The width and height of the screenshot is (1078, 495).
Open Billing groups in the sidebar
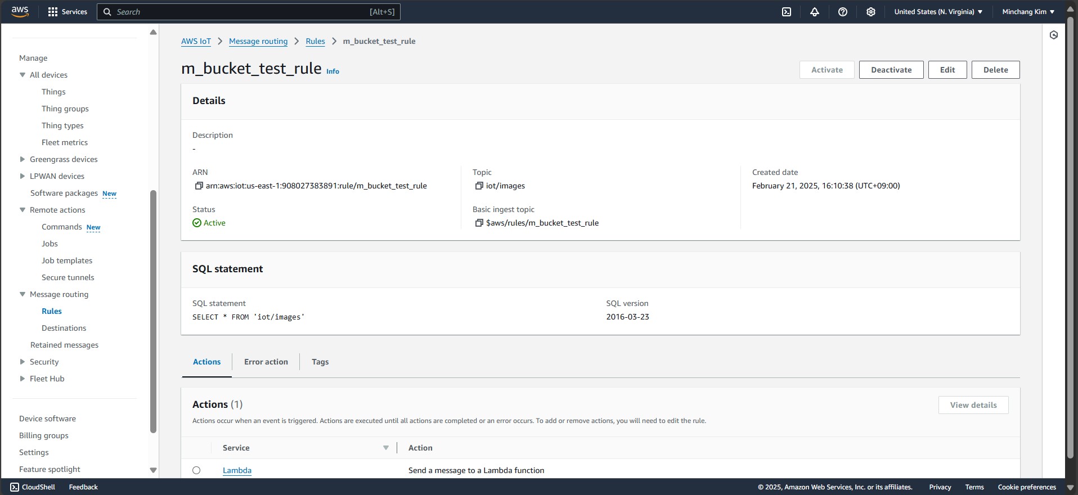click(x=44, y=435)
